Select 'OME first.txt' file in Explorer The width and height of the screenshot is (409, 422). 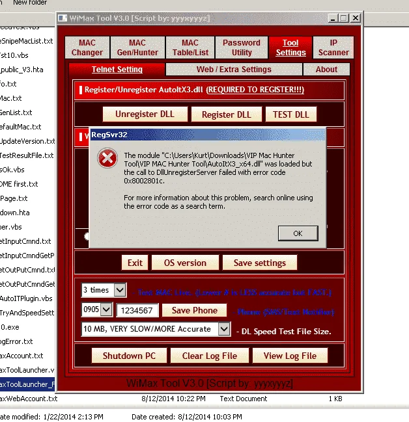(19, 184)
